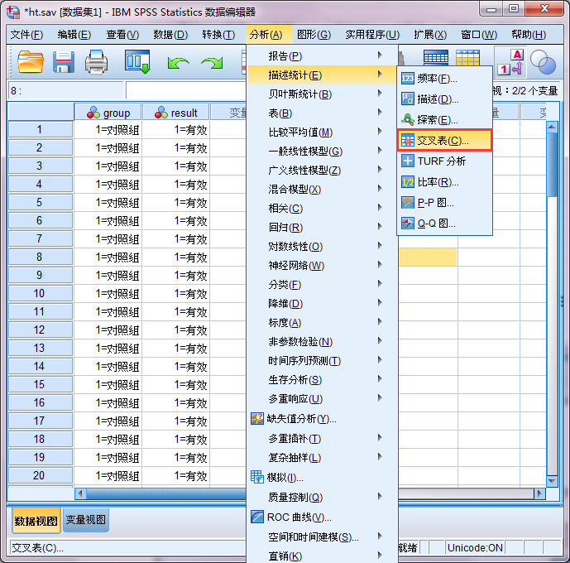Select row number 8 header
This screenshot has height=563, width=570.
[41, 257]
